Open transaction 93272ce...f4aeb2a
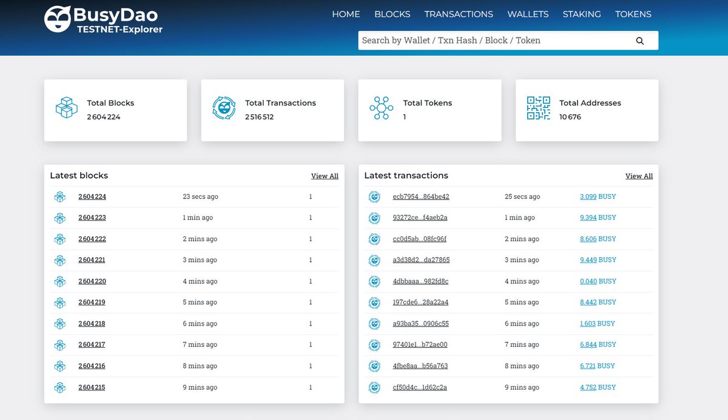 coord(419,218)
